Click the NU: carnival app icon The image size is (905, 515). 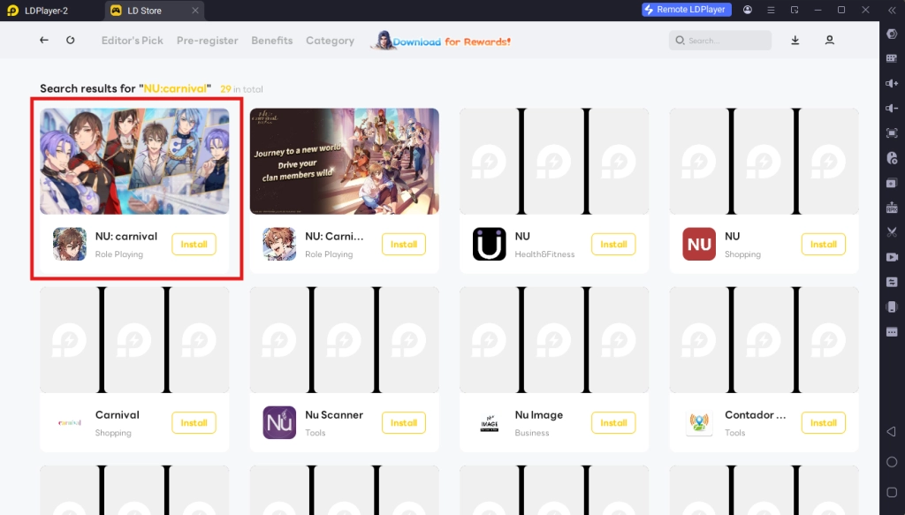(70, 244)
